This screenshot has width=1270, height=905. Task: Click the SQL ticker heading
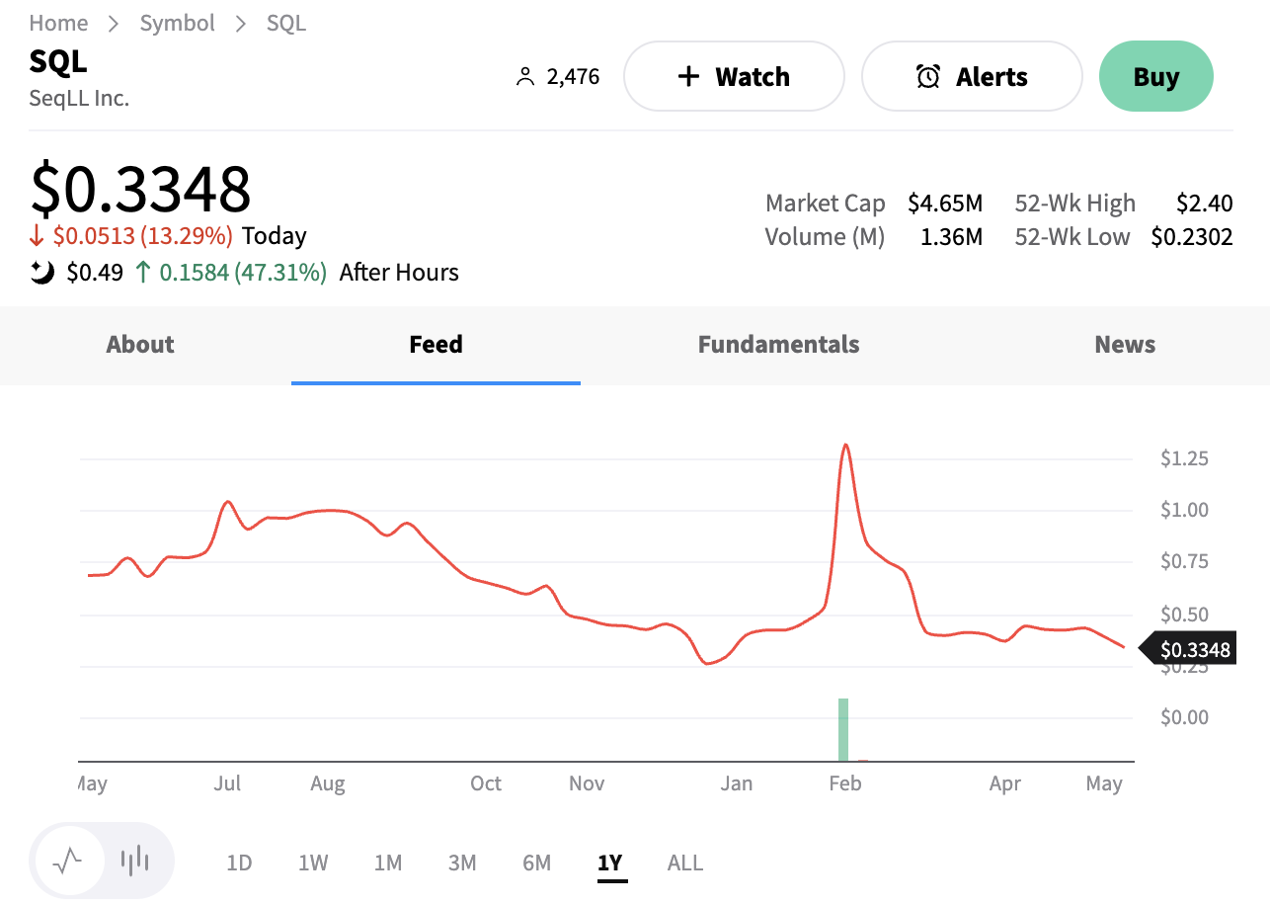point(58,61)
